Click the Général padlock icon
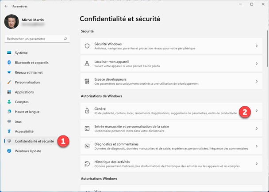269x192 pixels. pyautogui.click(x=87, y=111)
